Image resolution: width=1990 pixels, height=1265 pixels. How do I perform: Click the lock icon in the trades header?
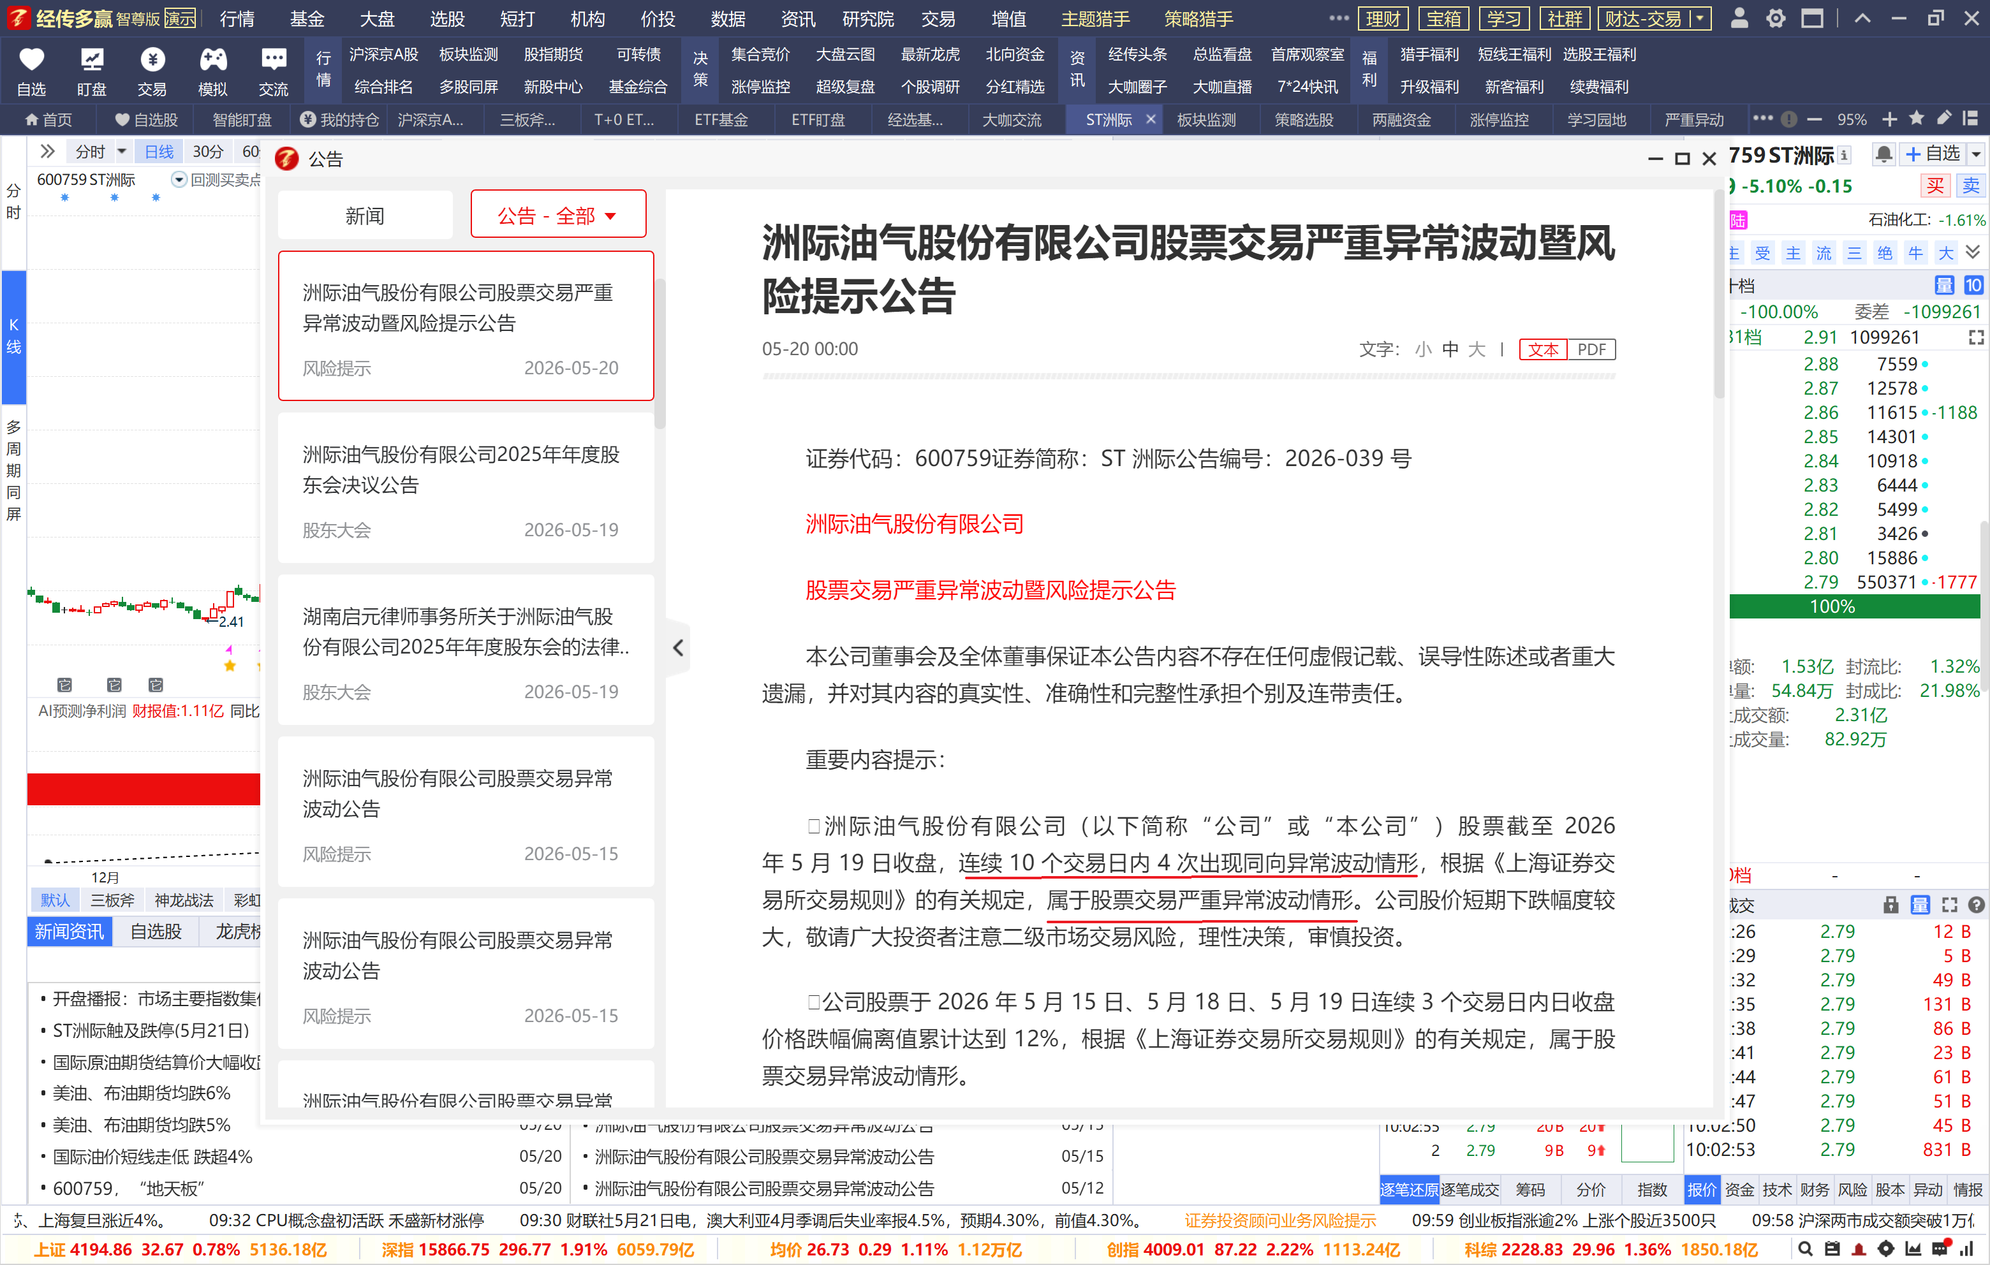1891,905
